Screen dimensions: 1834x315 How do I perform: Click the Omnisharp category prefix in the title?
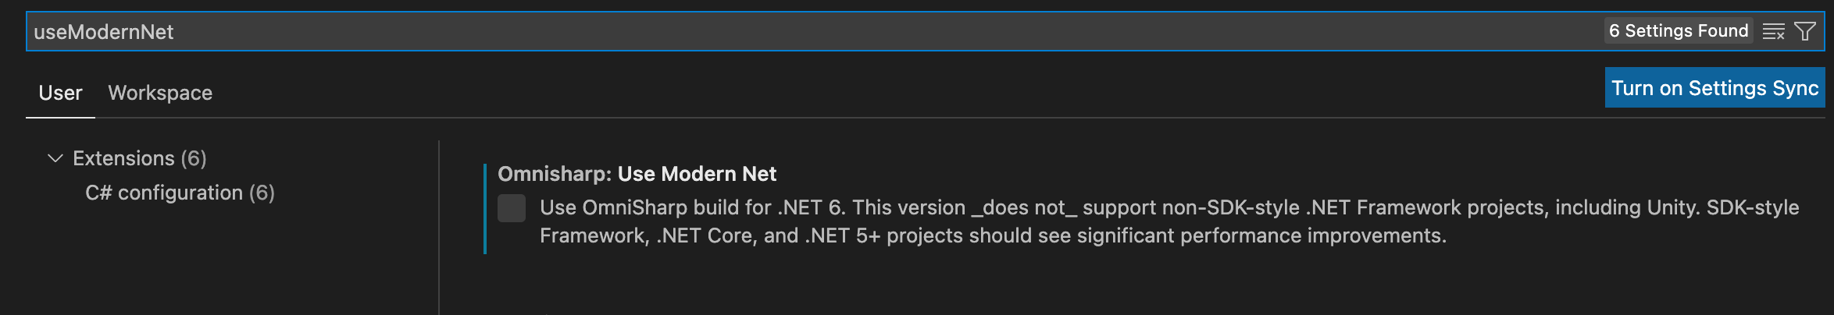[x=554, y=174]
